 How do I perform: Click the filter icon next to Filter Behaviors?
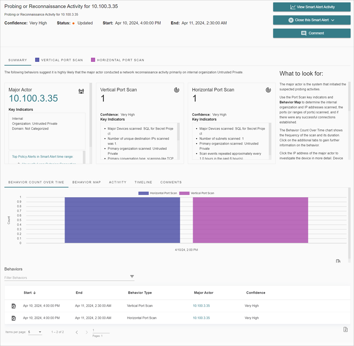pos(132,277)
